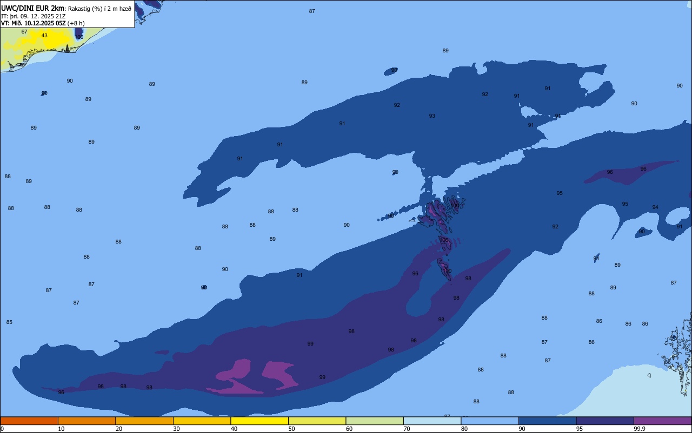The image size is (692, 433).
Task: Click the '95' legend tick label
Action: [x=580, y=429]
